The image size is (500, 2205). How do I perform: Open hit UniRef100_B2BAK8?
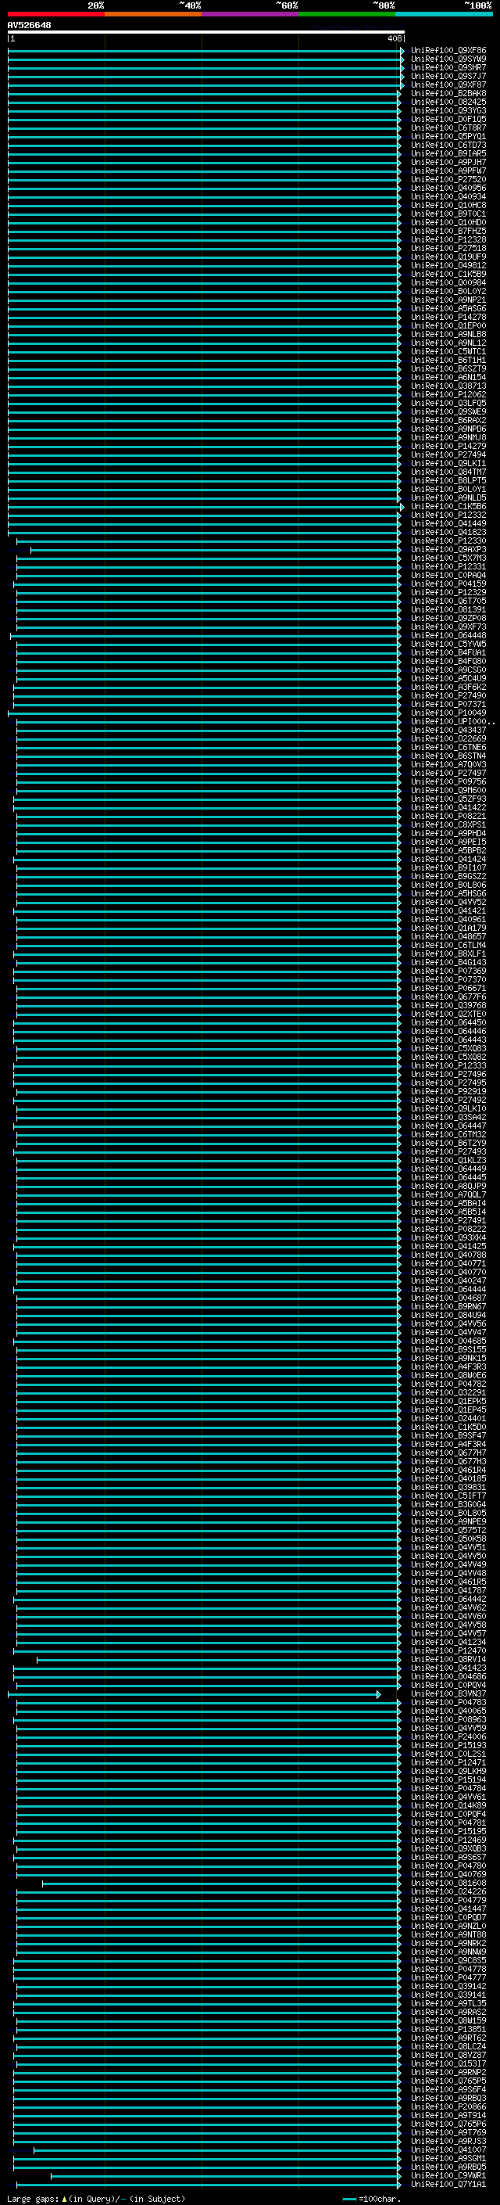(448, 93)
